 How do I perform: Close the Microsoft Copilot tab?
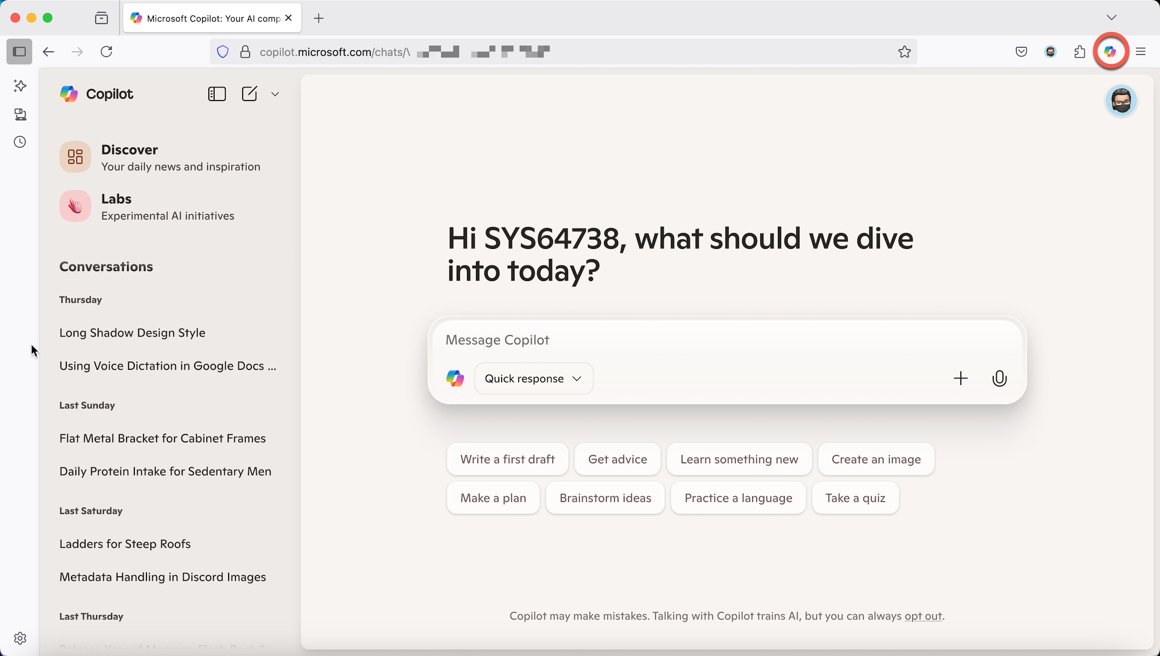point(289,18)
